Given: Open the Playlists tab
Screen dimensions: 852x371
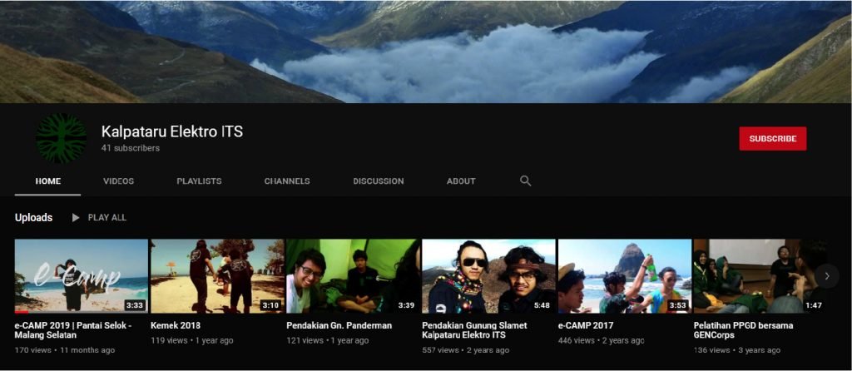Looking at the screenshot, I should [199, 181].
